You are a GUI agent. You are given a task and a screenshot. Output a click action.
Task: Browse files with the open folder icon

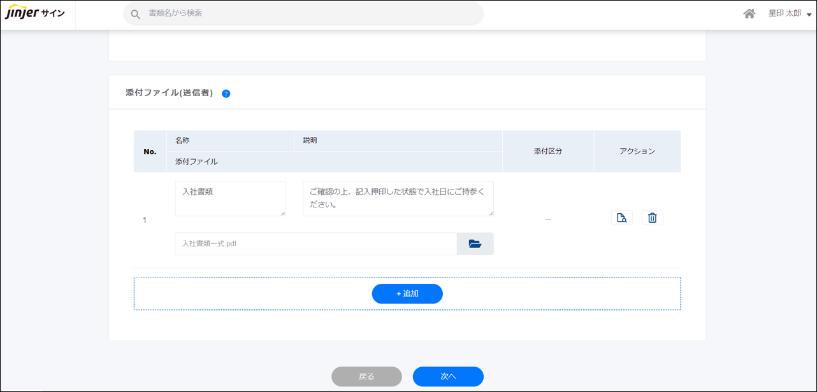(475, 244)
